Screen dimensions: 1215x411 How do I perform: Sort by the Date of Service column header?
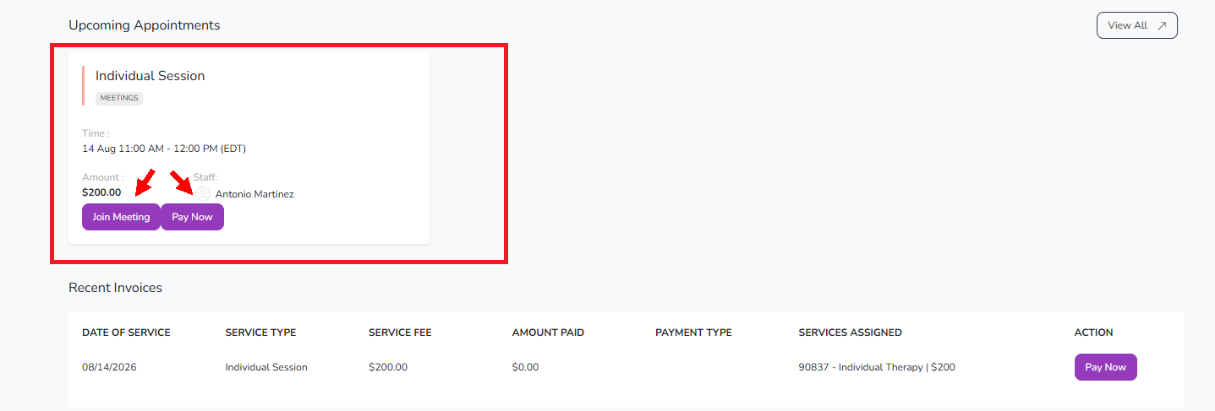point(126,333)
